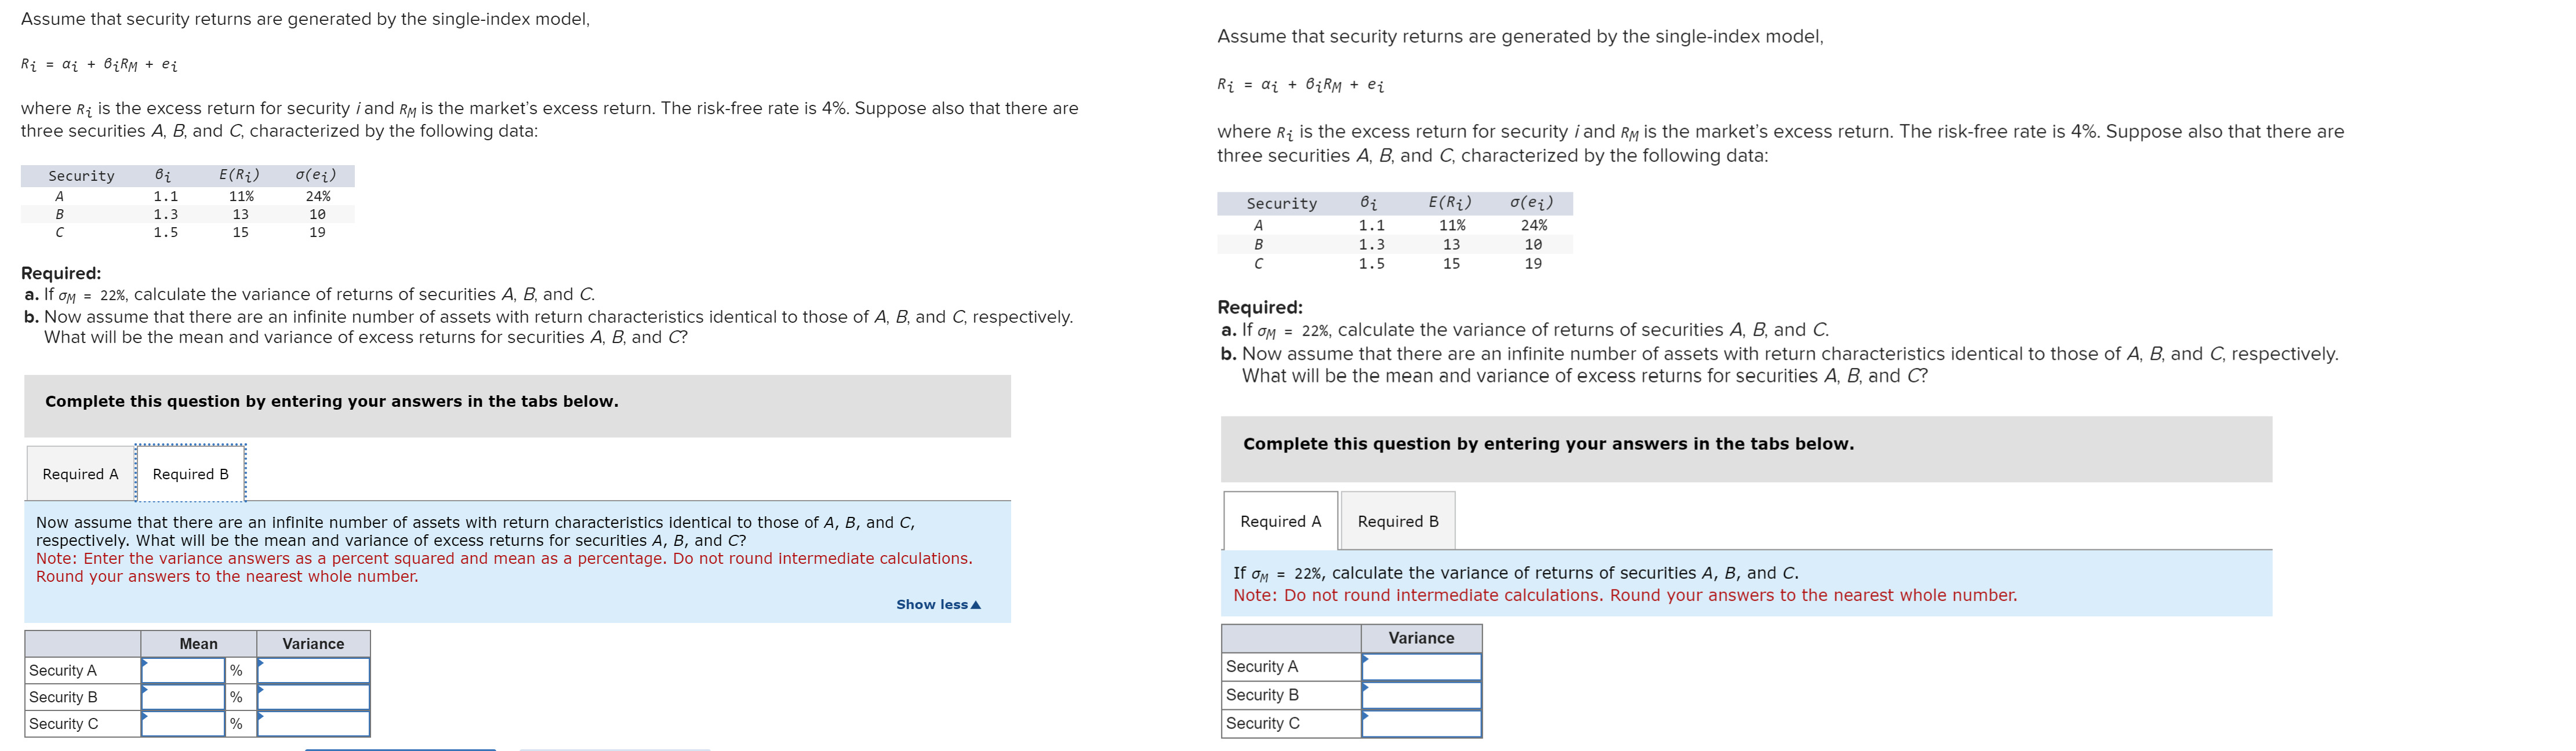The width and height of the screenshot is (2576, 751).
Task: Open the Required B tab on right panel
Action: coord(1398,520)
